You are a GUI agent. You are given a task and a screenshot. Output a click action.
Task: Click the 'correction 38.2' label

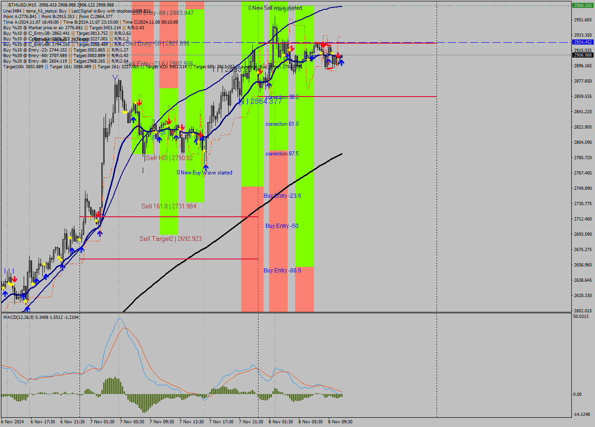282,97
